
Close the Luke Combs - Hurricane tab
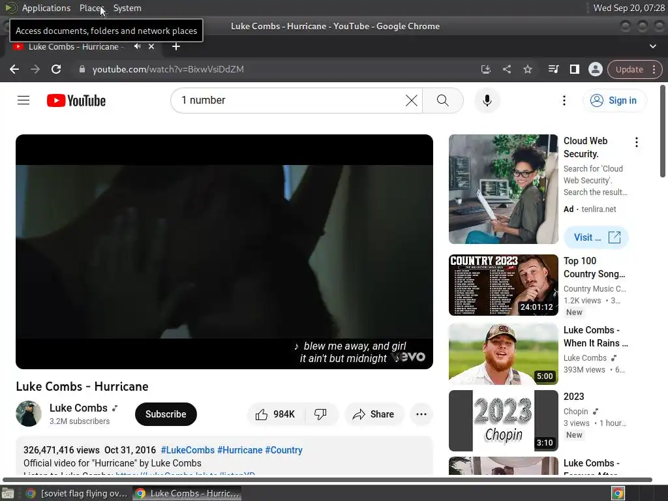(x=151, y=46)
